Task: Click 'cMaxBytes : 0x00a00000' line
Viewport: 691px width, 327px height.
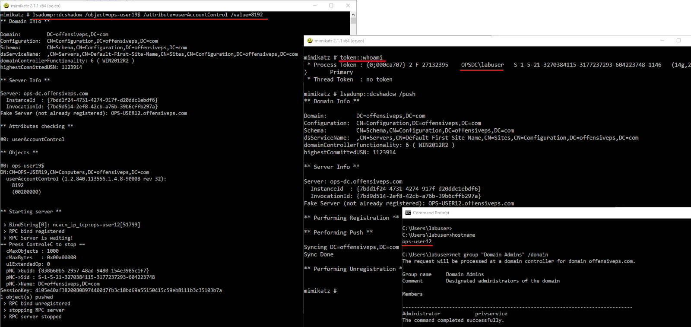Action: pyautogui.click(x=41, y=257)
